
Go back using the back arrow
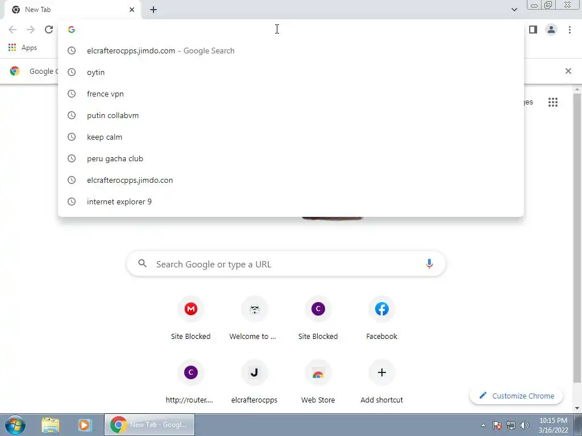13,30
